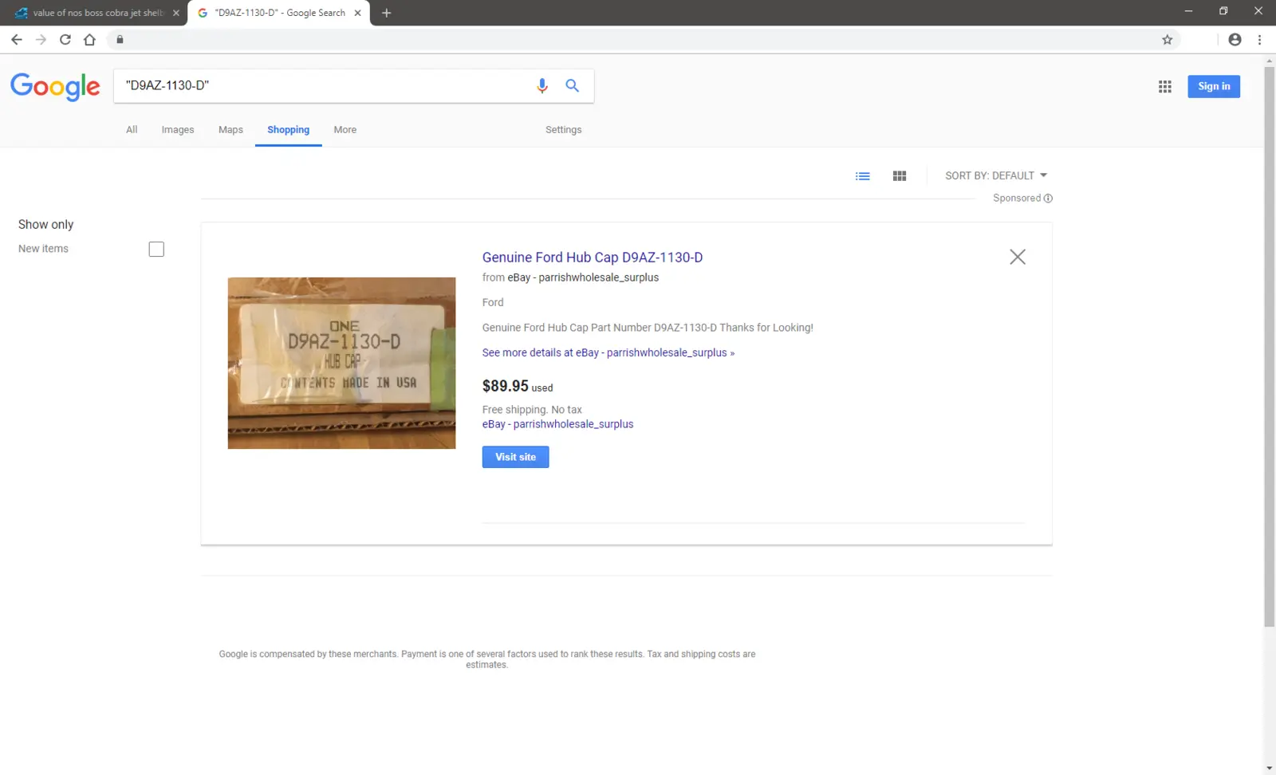Open a new browser tab
The image size is (1276, 775).
point(387,13)
